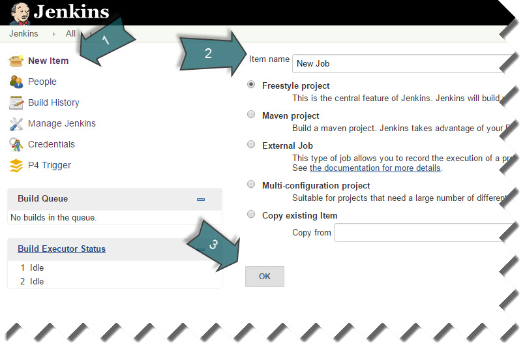Collapse the Build Queue panel

201,200
